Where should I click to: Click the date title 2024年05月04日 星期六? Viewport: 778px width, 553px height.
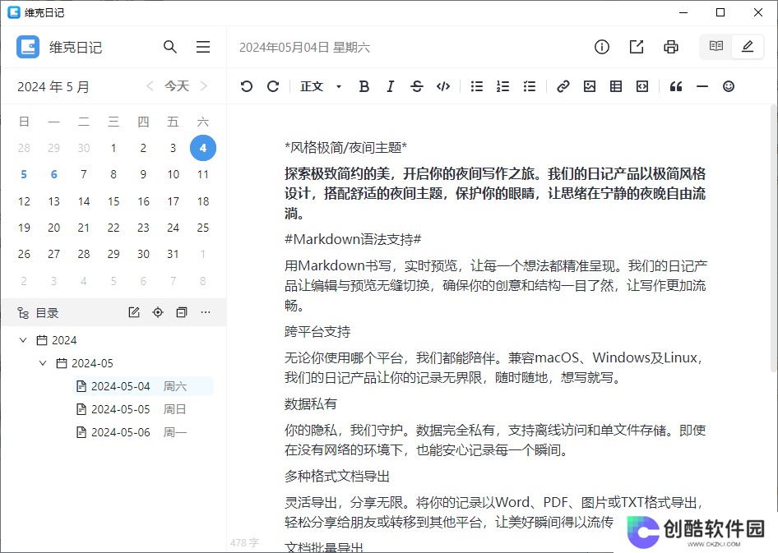pos(304,48)
